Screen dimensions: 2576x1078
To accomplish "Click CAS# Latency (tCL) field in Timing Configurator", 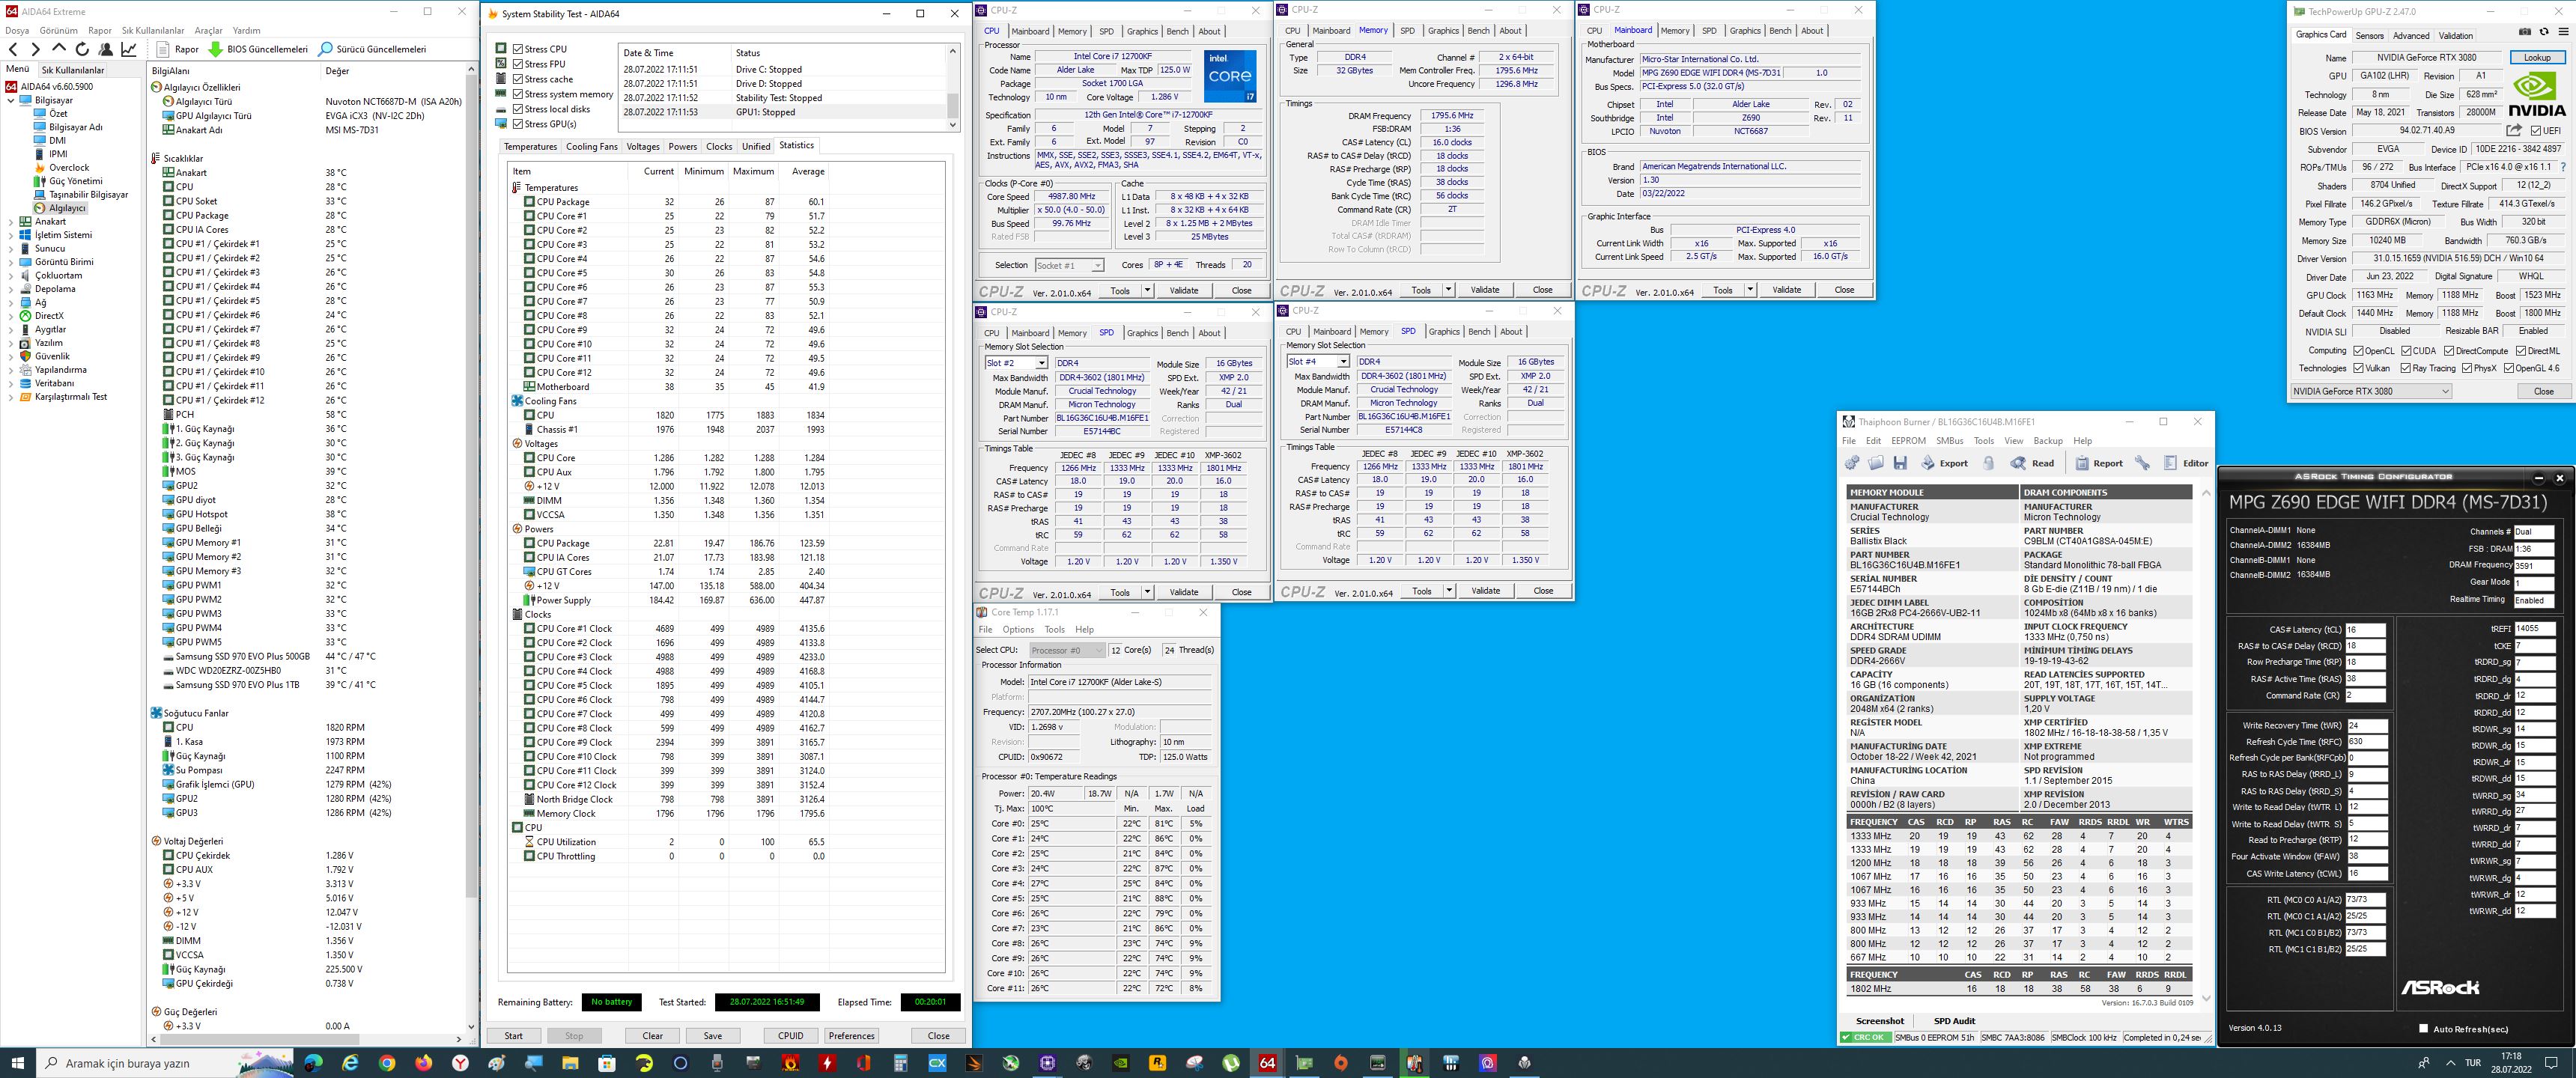I will pyautogui.click(x=2365, y=630).
